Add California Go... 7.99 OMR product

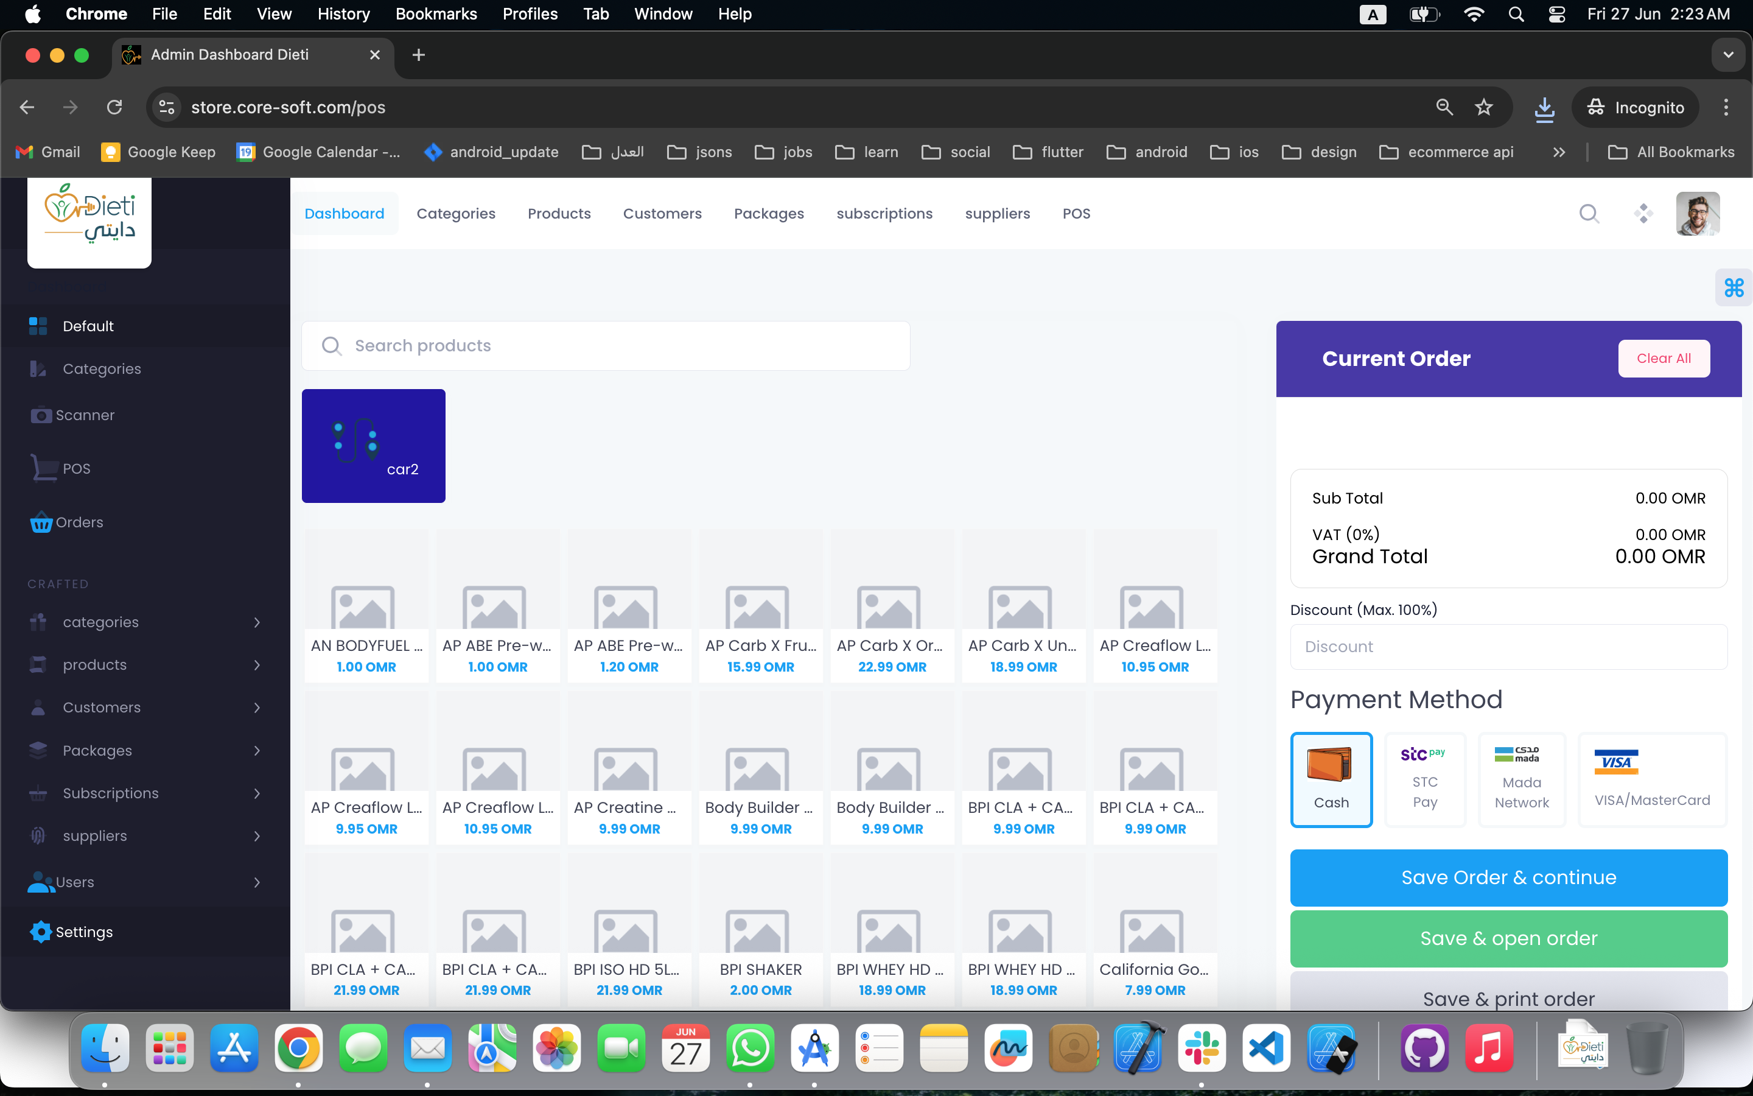(x=1155, y=930)
